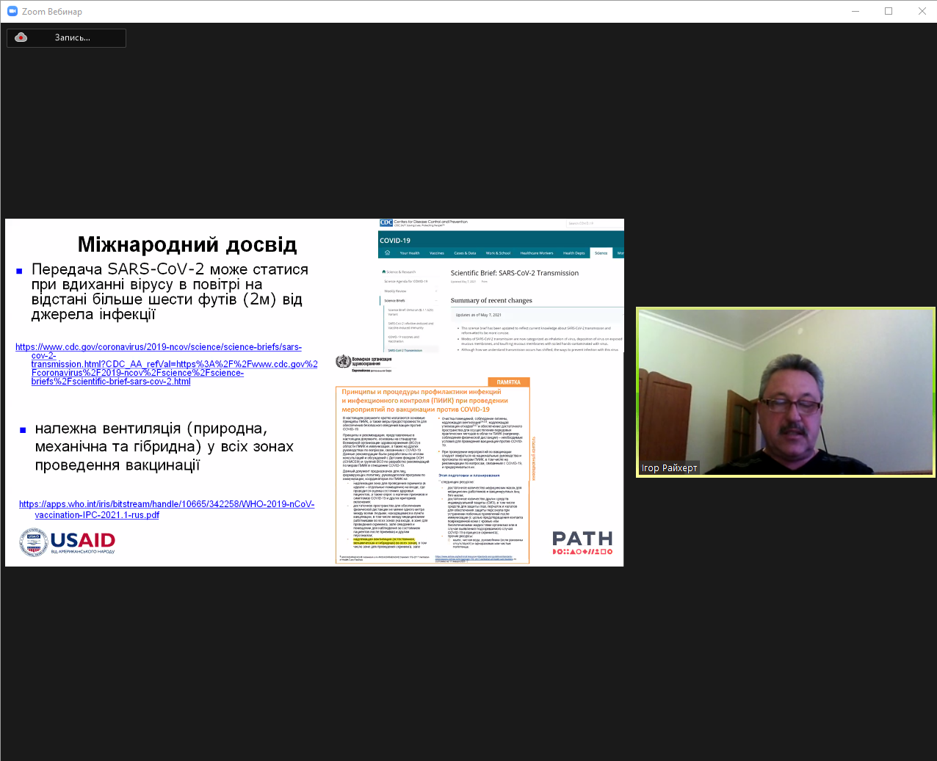Maximize the Zoom webinar window
Image resolution: width=937 pixels, height=761 pixels.
coord(889,11)
